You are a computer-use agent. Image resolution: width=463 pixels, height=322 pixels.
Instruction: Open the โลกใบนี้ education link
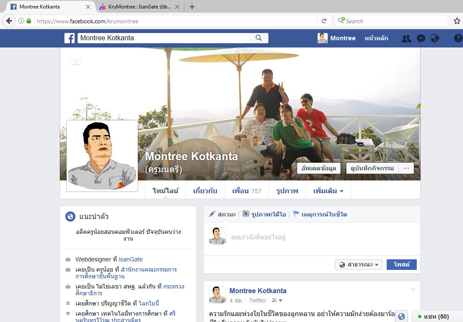pos(149,303)
